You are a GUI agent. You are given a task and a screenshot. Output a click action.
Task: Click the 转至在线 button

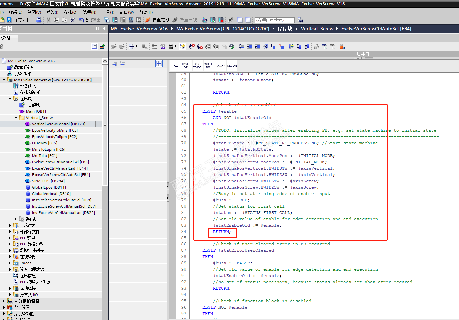pos(158,20)
